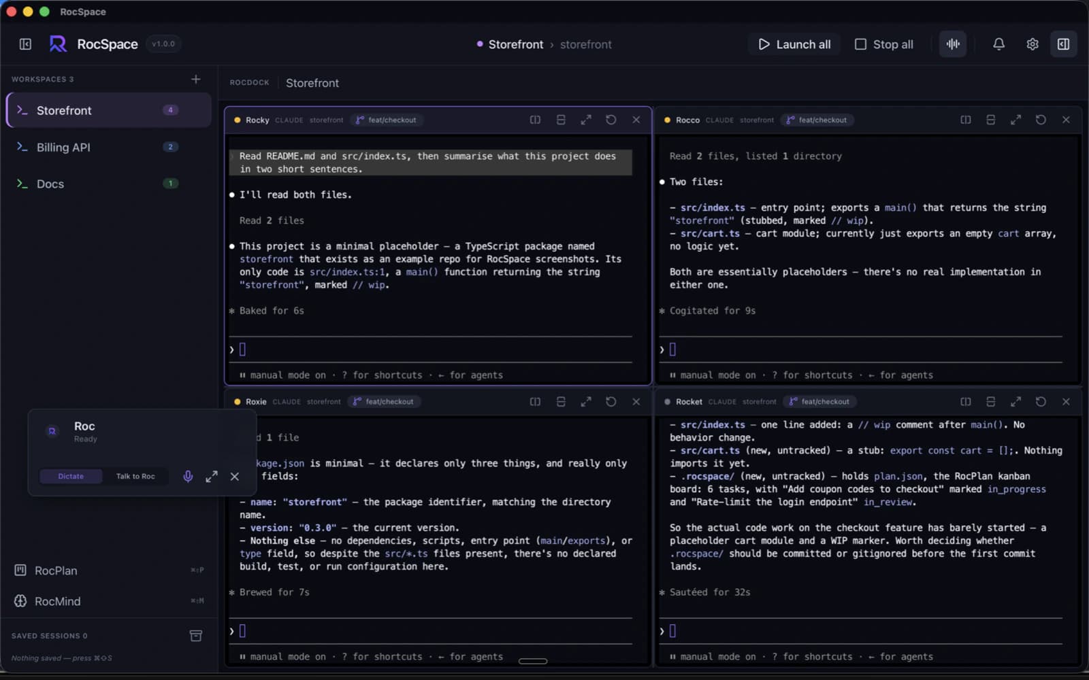Click the Rocco session name label
The height and width of the screenshot is (680, 1089).
coord(687,120)
